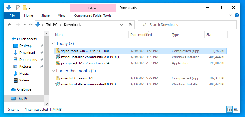Expand the ribbon with the chevron
Screen dimensions: 245x117
231,15
